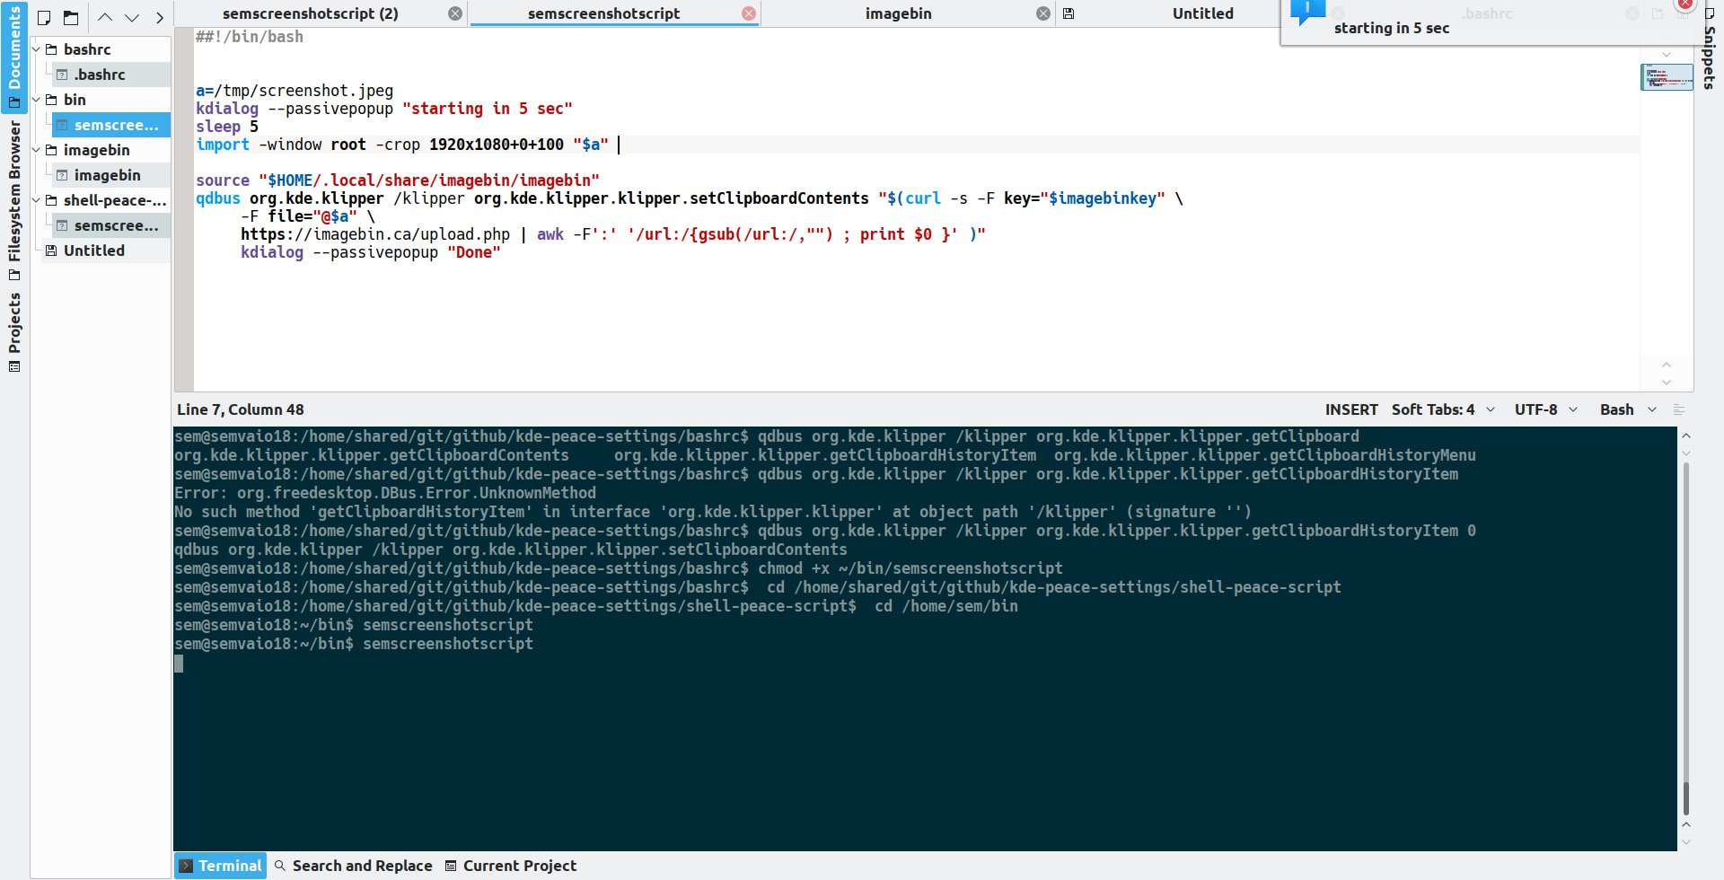Go to the previous document with the up arrow
Viewport: 1724px width, 880px height.
click(x=105, y=17)
